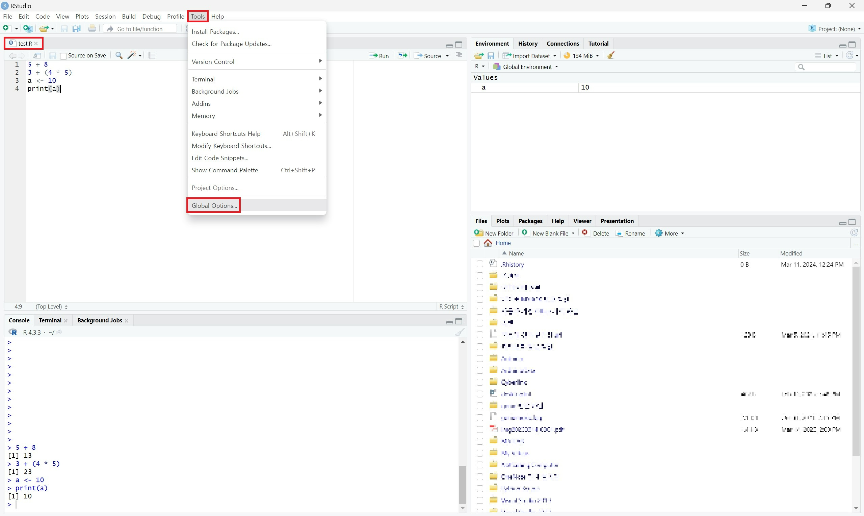The height and width of the screenshot is (516, 864).
Task: Select Global Options from Tools menu
Action: tap(214, 205)
